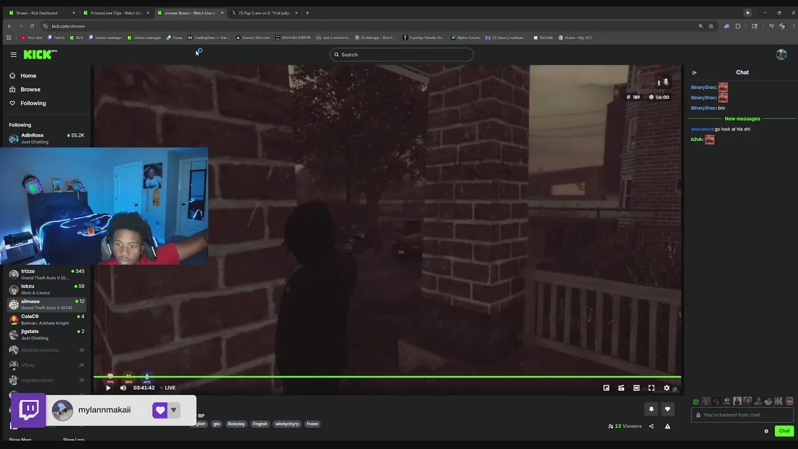Click the fivem tag
This screenshot has height=449, width=798.
point(312,424)
